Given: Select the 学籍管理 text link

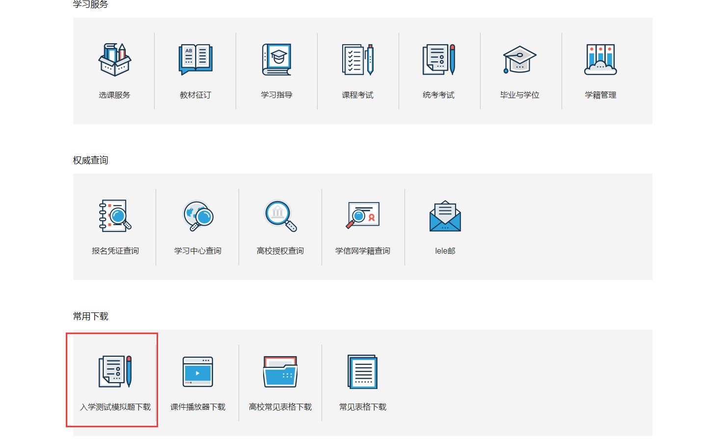Looking at the screenshot, I should 600,95.
